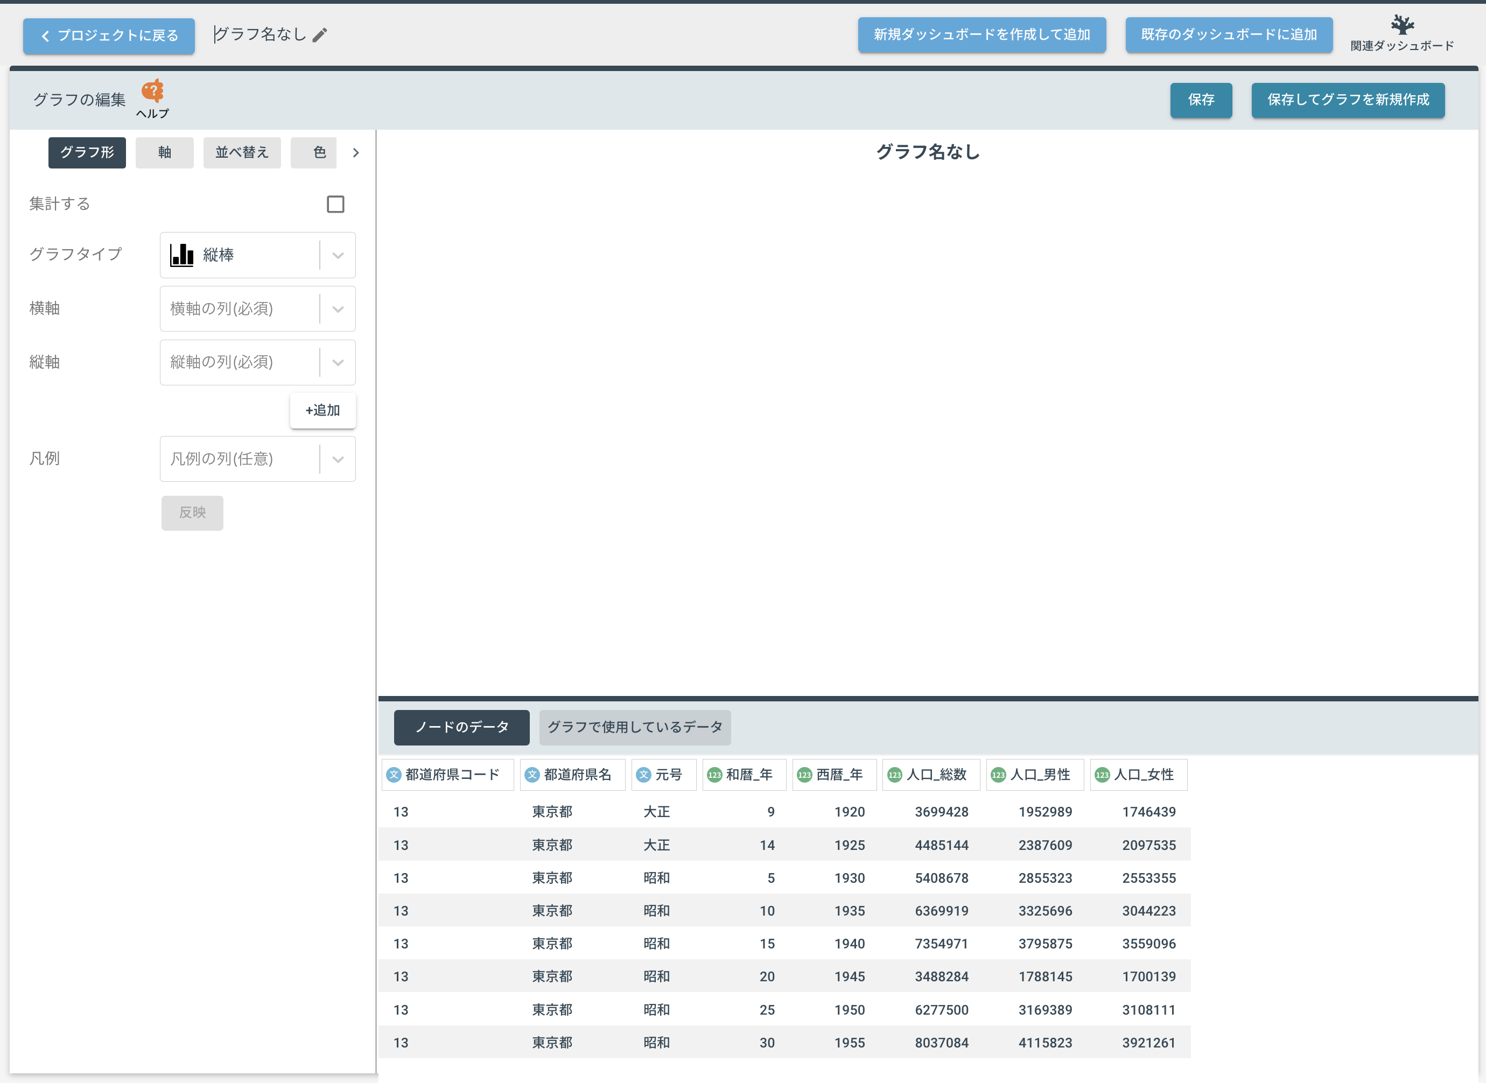This screenshot has height=1083, width=1486.
Task: Switch to the 軸 tab
Action: (x=165, y=153)
